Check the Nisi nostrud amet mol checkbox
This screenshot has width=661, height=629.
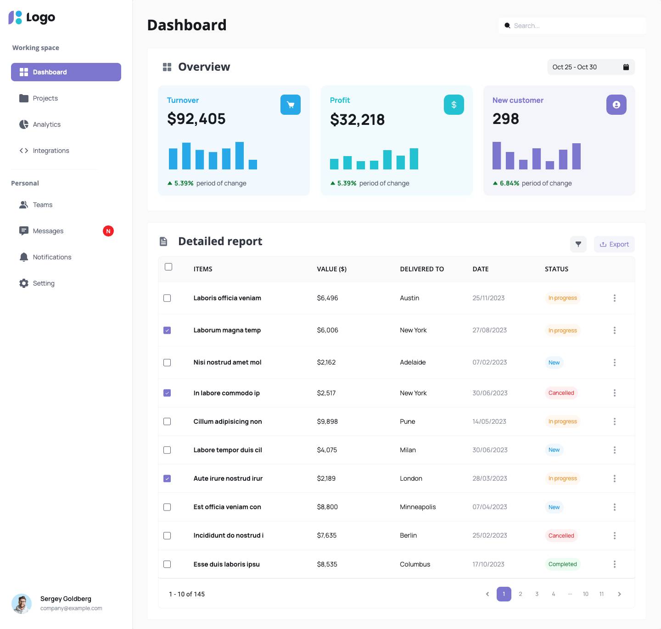[x=167, y=363]
